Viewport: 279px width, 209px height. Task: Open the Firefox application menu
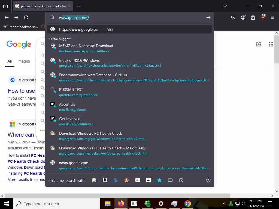[x=272, y=17]
